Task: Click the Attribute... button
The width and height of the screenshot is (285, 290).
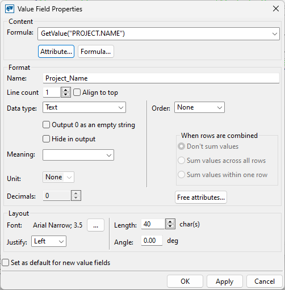Action: click(56, 52)
